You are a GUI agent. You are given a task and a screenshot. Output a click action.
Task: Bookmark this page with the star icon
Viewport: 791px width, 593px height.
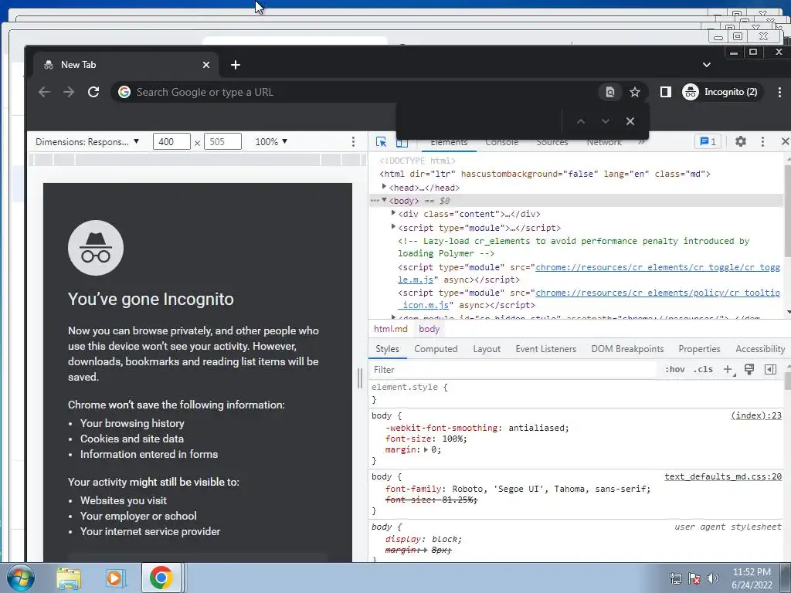pos(635,92)
